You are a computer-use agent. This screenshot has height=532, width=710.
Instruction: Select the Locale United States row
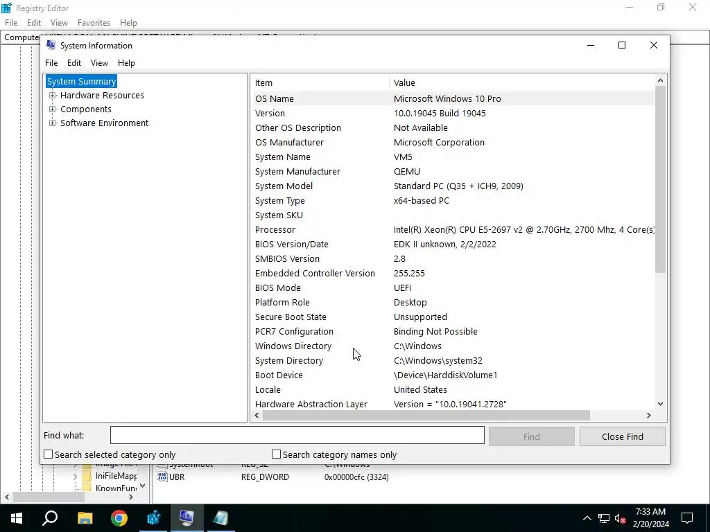(x=453, y=389)
